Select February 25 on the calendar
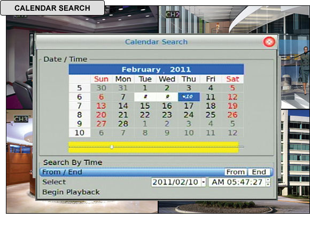The image size is (310, 225). pyautogui.click(x=211, y=115)
